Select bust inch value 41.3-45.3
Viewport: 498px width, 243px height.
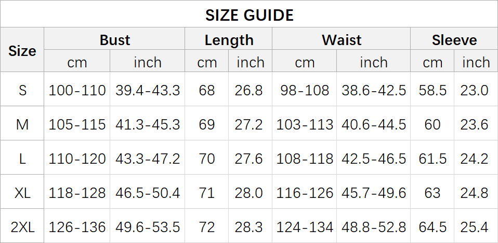pyautogui.click(x=148, y=124)
